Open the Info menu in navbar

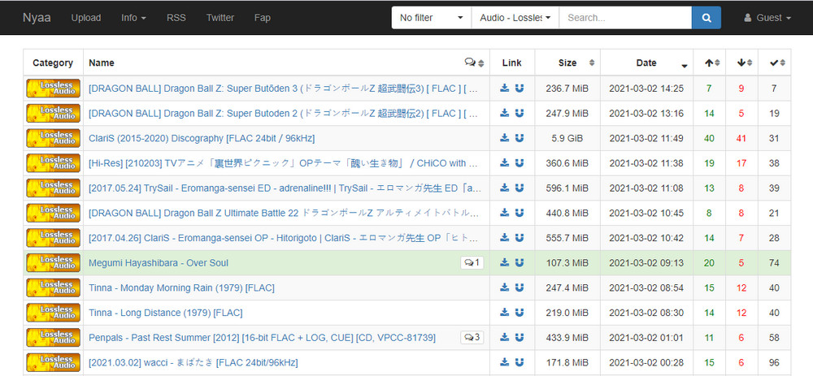133,18
